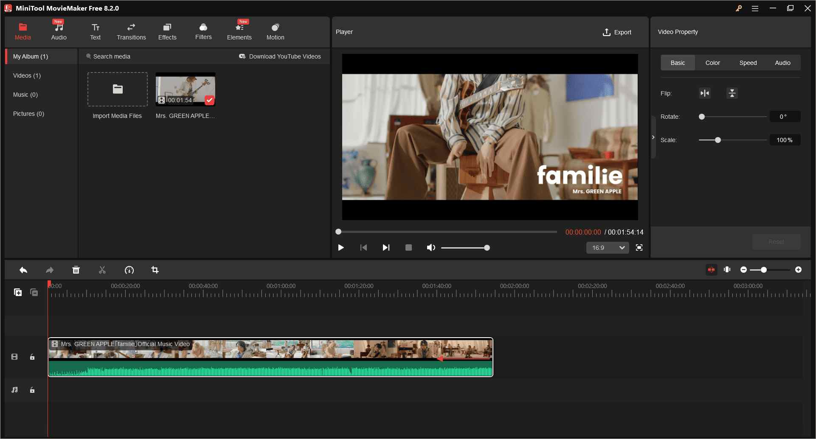Toggle lock on the video track
Screen dimensions: 816x439
pos(32,357)
